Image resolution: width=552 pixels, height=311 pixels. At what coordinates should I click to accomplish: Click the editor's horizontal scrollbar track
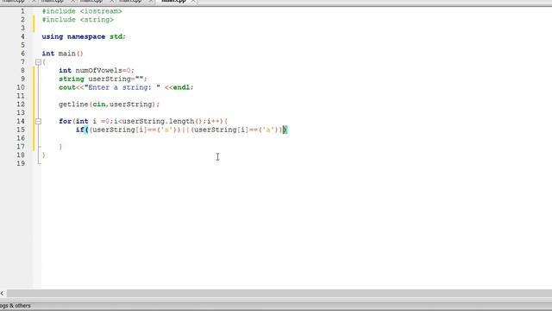click(x=279, y=294)
